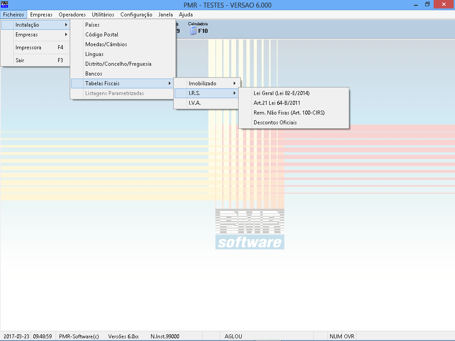Select Impressora F4 menu entry
Screen dimensions: 455x341
[36, 48]
